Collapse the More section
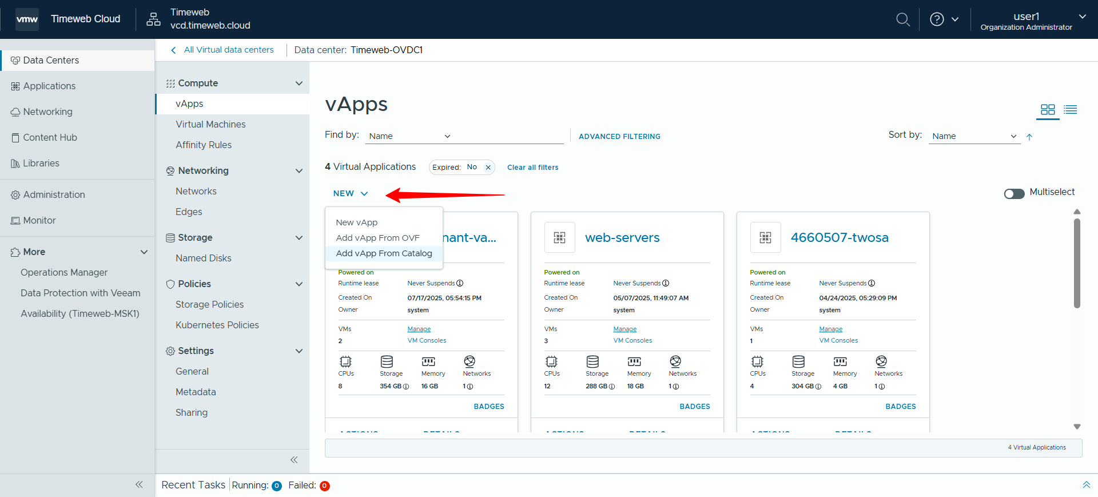This screenshot has height=497, width=1098. tap(144, 252)
